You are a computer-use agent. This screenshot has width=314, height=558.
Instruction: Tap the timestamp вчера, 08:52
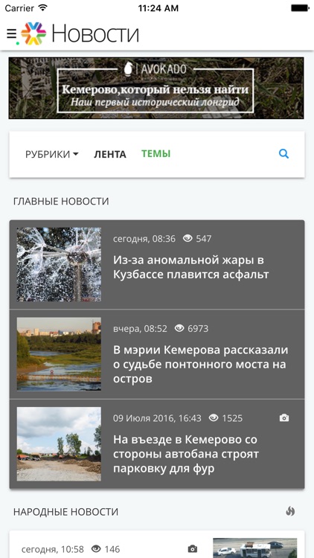pyautogui.click(x=140, y=328)
